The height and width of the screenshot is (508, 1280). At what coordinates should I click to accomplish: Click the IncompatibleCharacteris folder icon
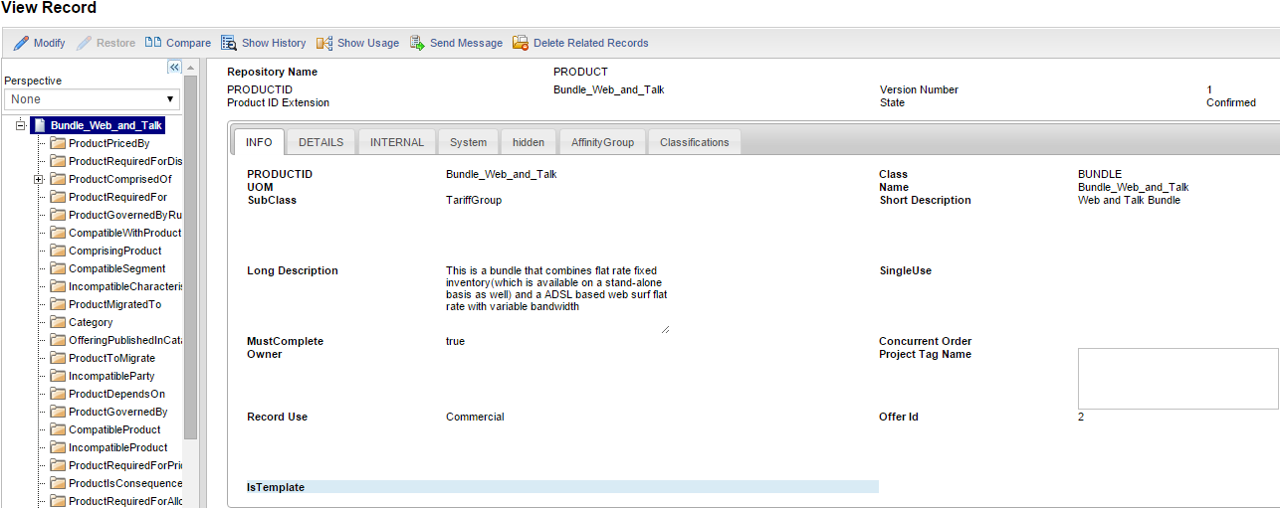pos(58,286)
